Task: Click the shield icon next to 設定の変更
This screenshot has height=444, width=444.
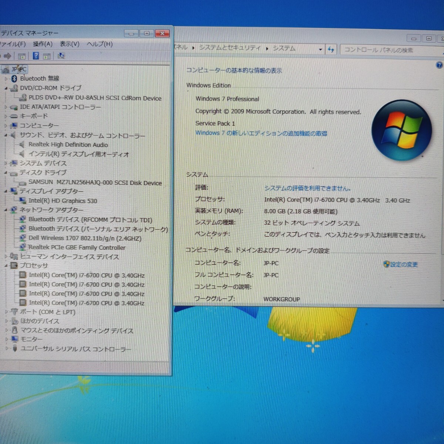Action: click(386, 264)
